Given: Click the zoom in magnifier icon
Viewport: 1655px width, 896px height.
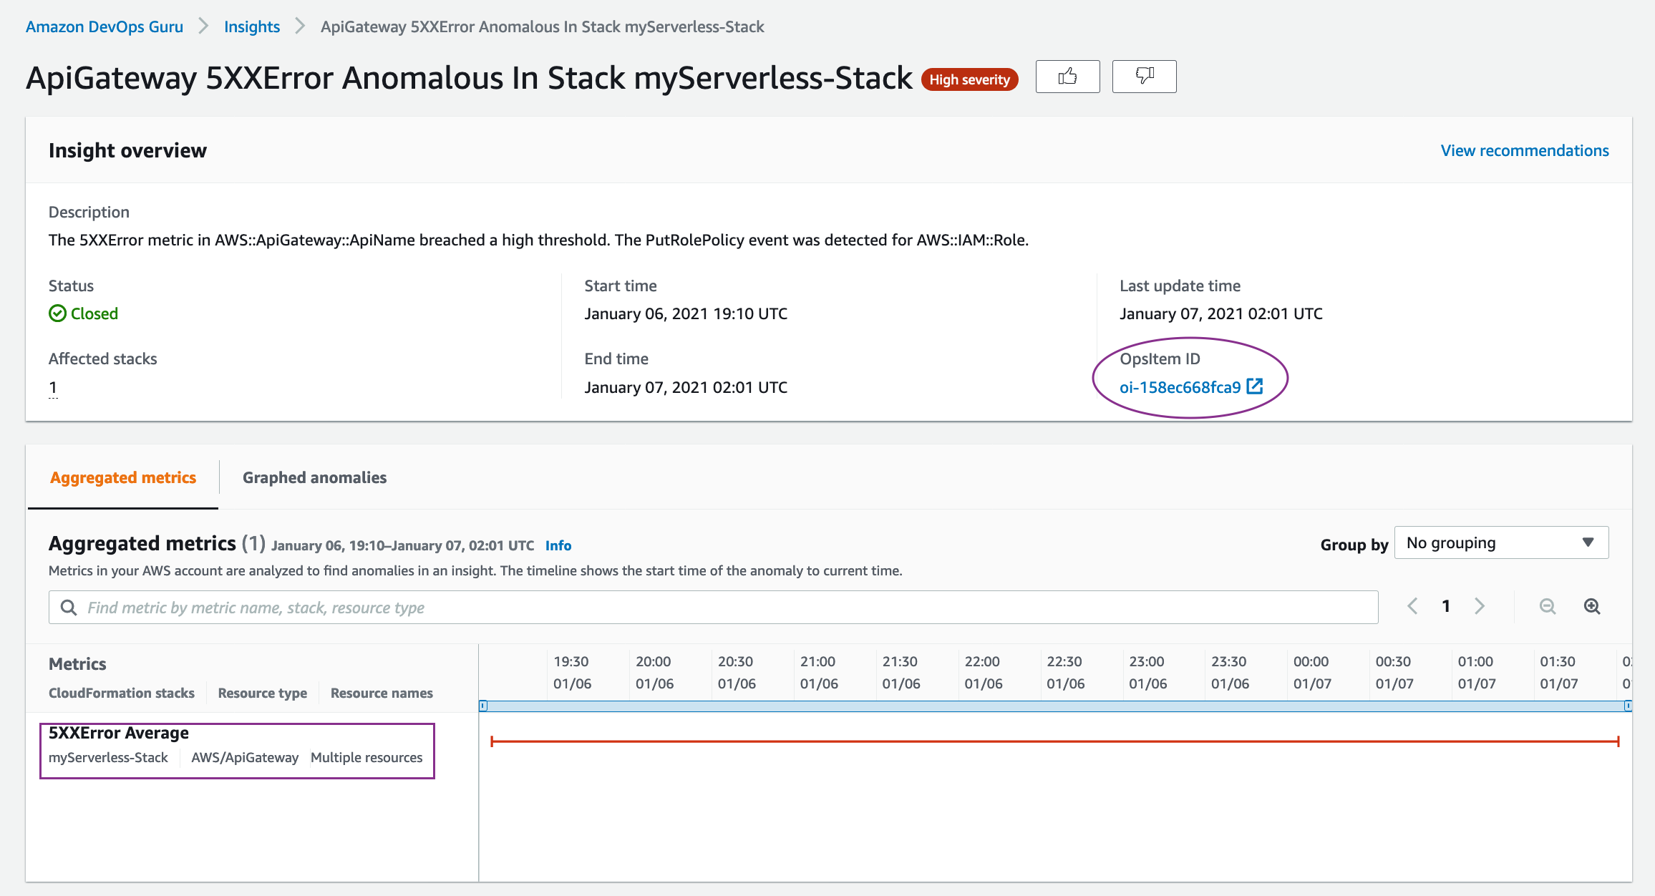Looking at the screenshot, I should [x=1591, y=606].
